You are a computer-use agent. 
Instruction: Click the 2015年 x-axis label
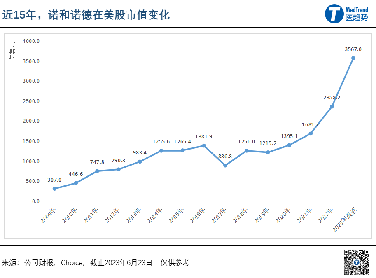click(x=176, y=215)
